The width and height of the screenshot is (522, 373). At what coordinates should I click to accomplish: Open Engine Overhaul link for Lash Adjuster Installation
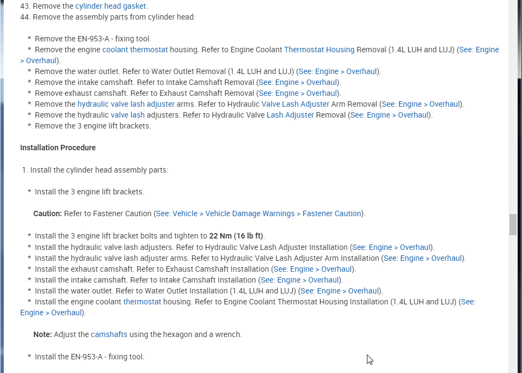pyautogui.click(x=392, y=247)
